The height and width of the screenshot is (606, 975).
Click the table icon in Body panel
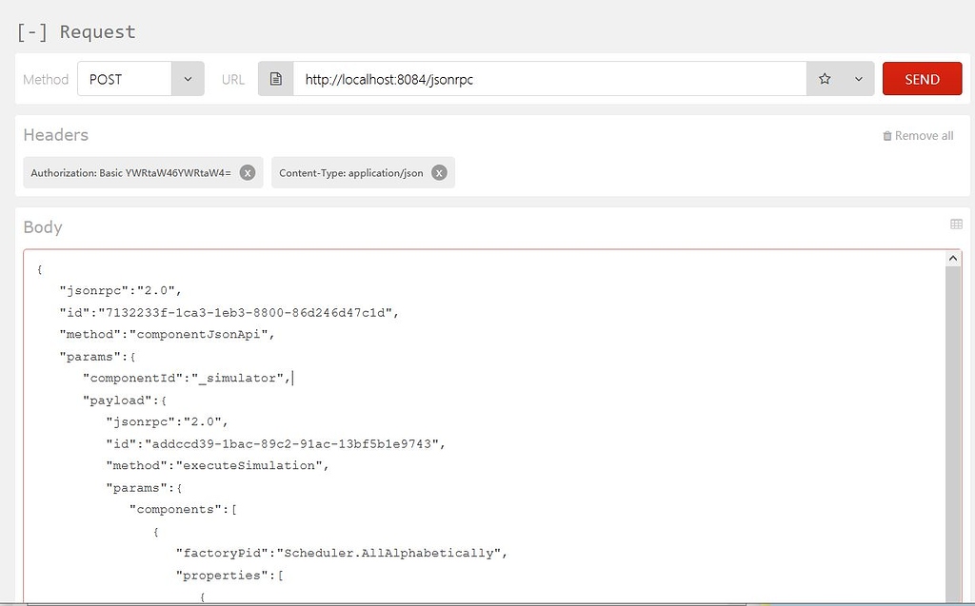coord(956,225)
